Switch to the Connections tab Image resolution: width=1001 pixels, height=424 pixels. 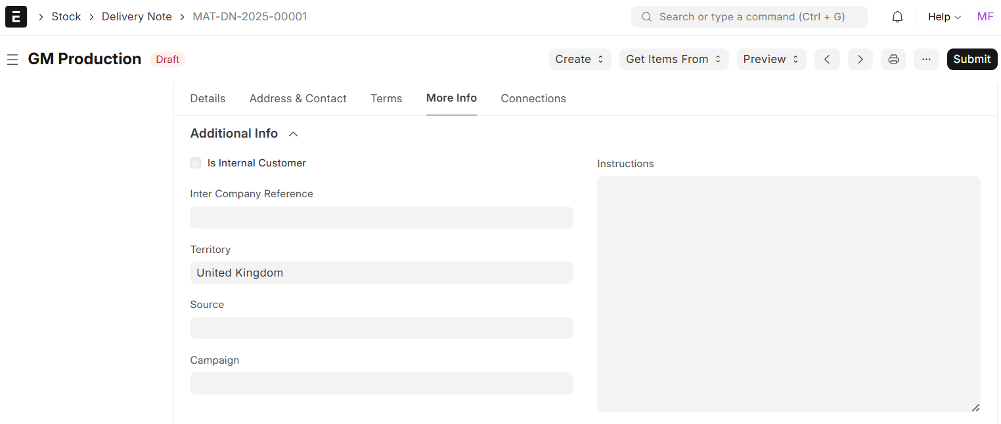pyautogui.click(x=533, y=98)
